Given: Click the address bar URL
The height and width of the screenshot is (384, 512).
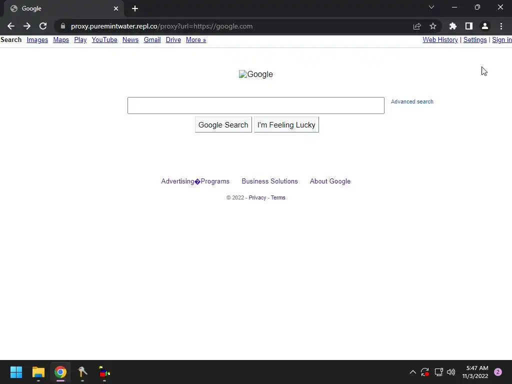Looking at the screenshot, I should point(161,26).
